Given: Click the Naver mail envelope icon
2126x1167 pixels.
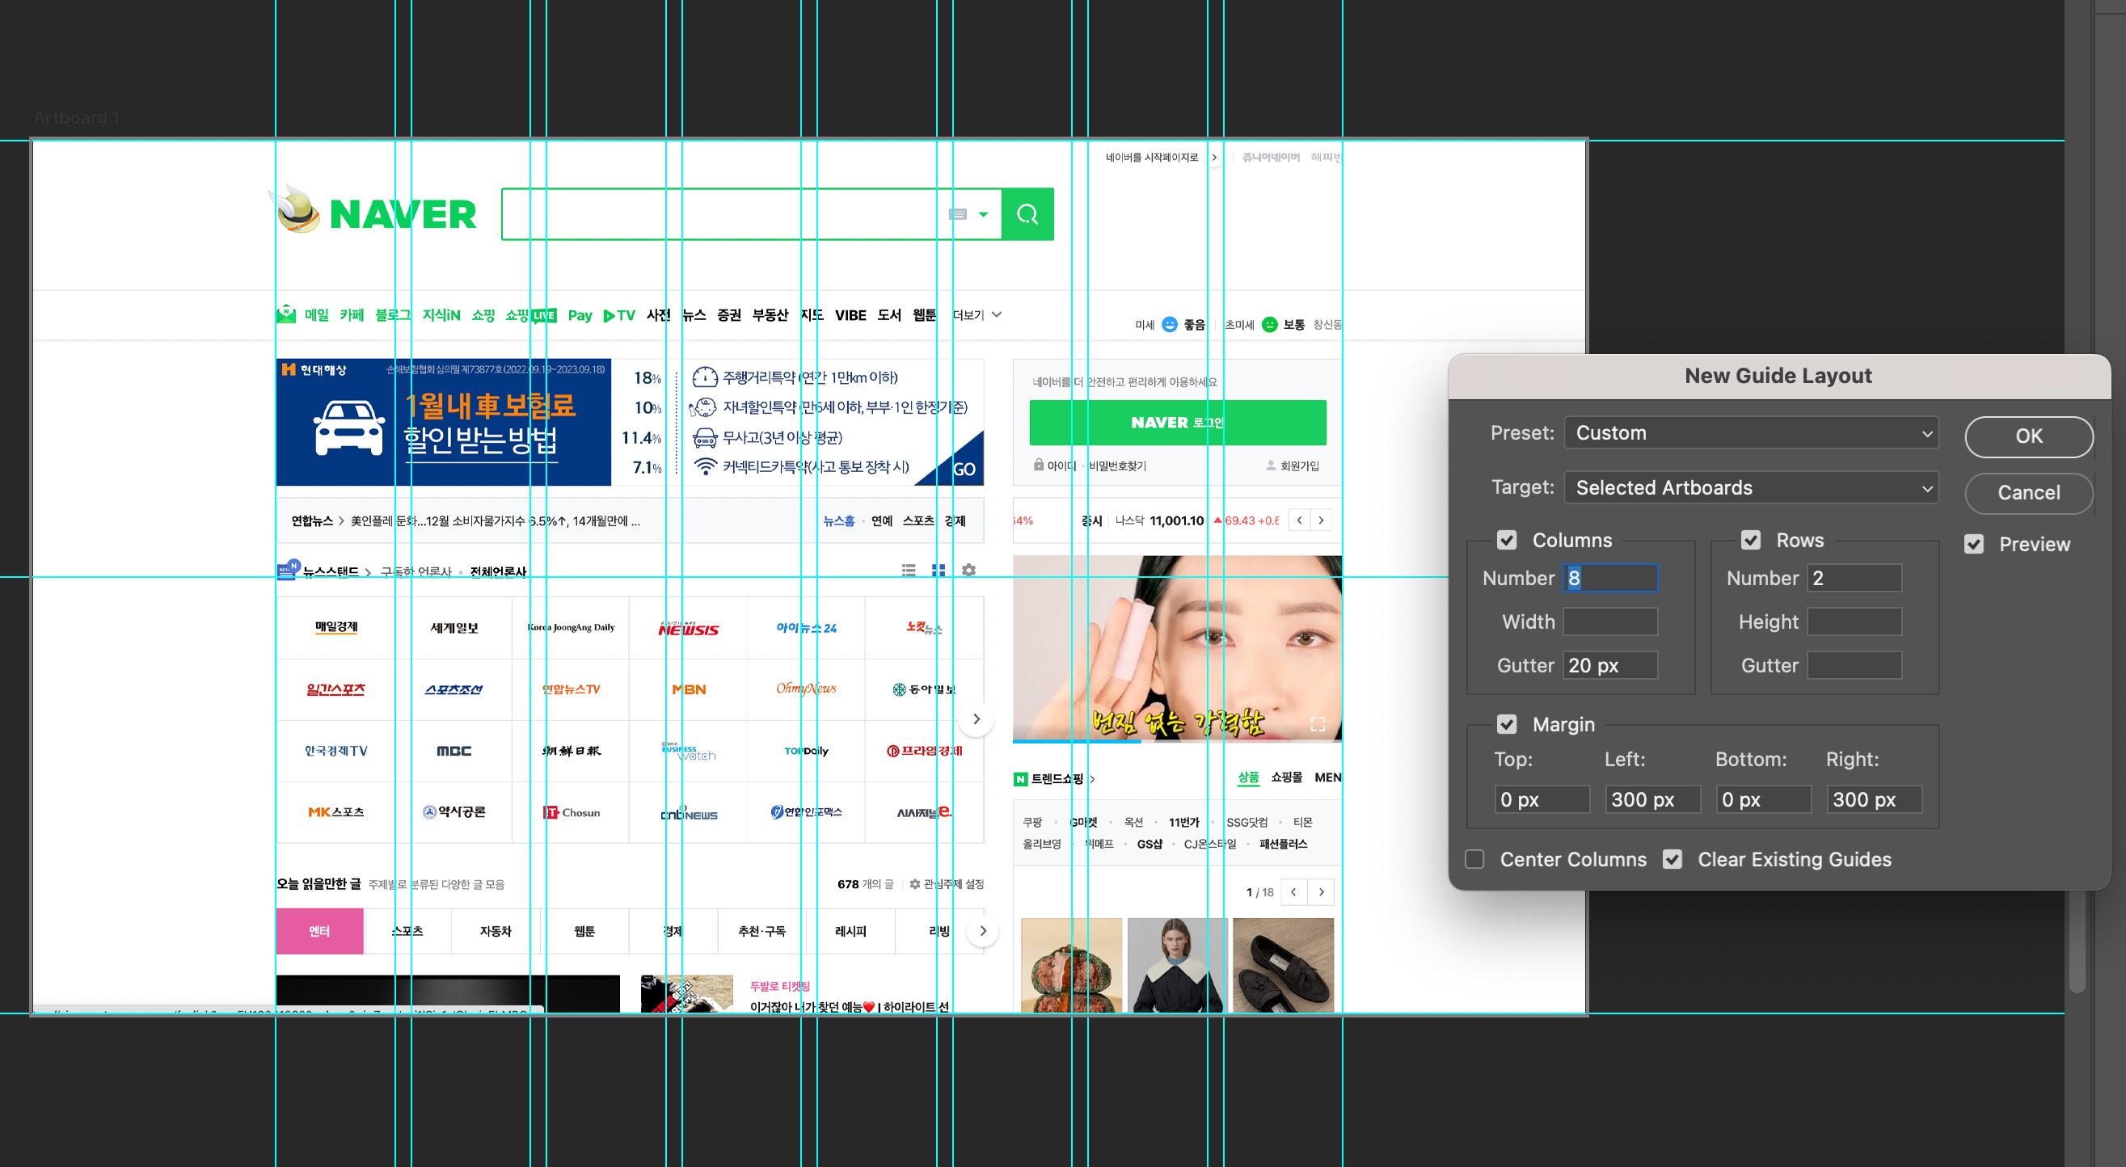Looking at the screenshot, I should click(x=286, y=314).
